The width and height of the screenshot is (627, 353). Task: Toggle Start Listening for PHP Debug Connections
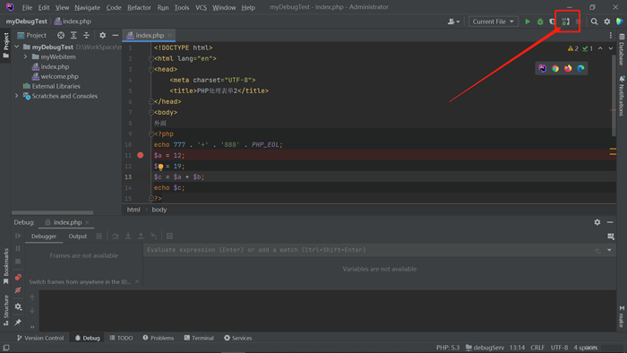(565, 22)
